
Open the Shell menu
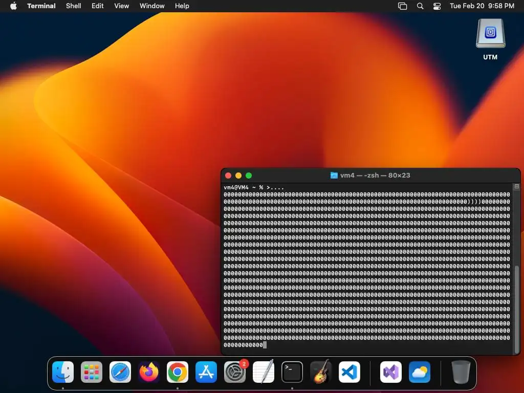point(74,6)
